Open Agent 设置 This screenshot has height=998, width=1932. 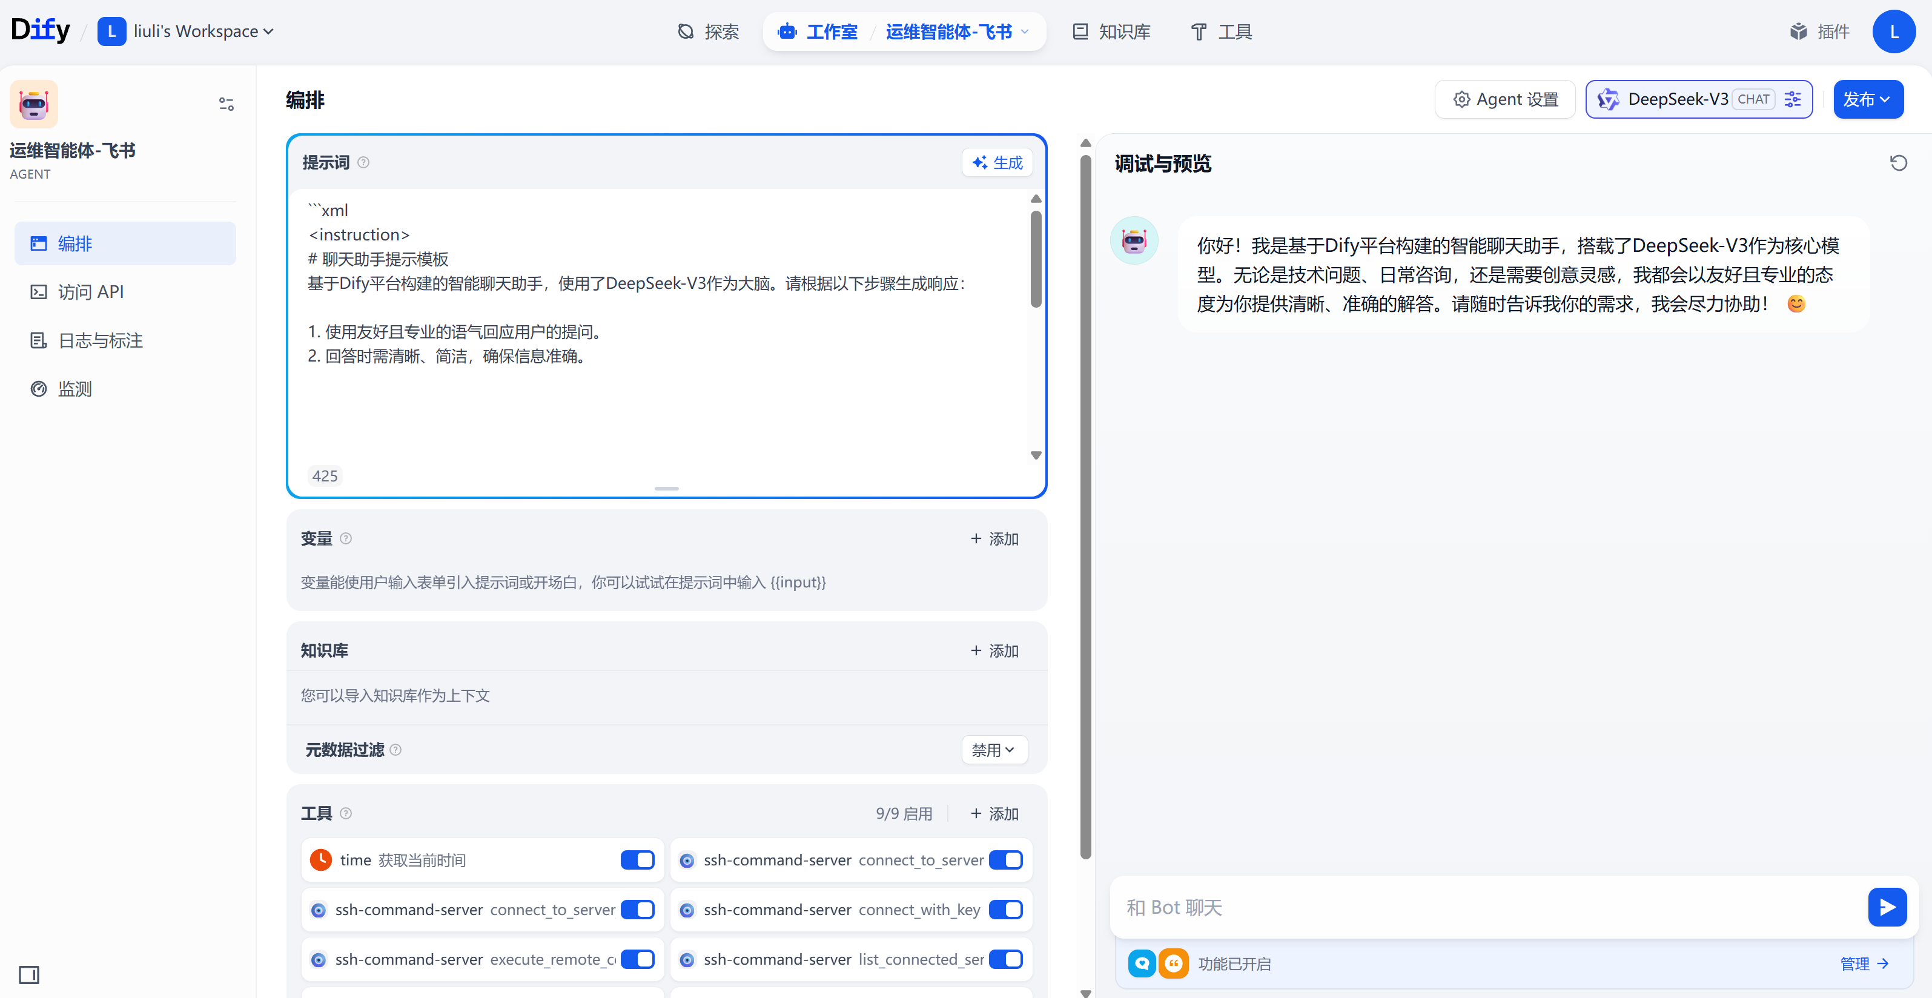(1505, 99)
